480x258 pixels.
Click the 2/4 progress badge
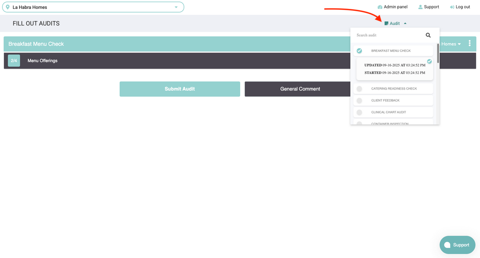click(14, 61)
